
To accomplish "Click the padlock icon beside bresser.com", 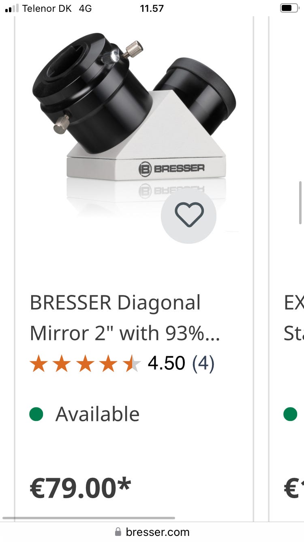I will pyautogui.click(x=118, y=531).
